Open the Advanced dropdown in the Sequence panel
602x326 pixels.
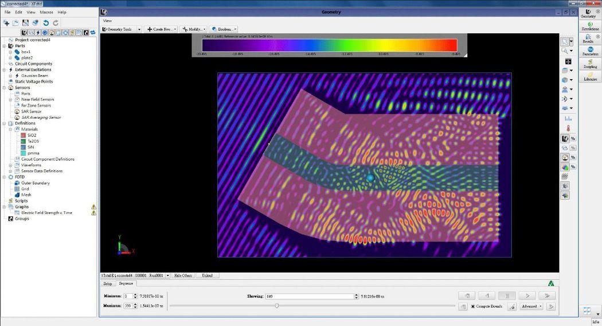pos(531,306)
